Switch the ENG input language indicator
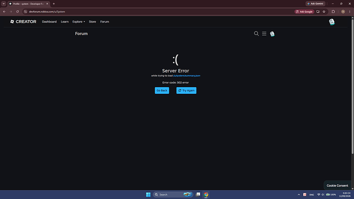 coord(311,194)
